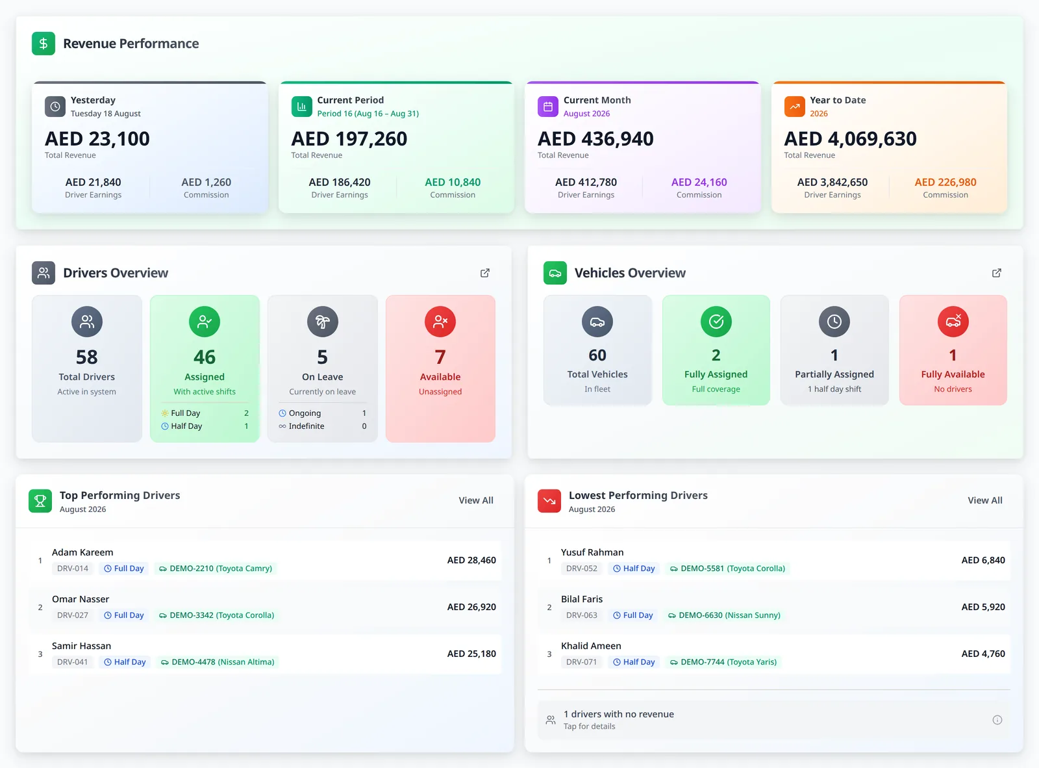
Task: Click the DEMO-6630 (Nissan Sunny) vehicle tag
Action: [x=724, y=615]
